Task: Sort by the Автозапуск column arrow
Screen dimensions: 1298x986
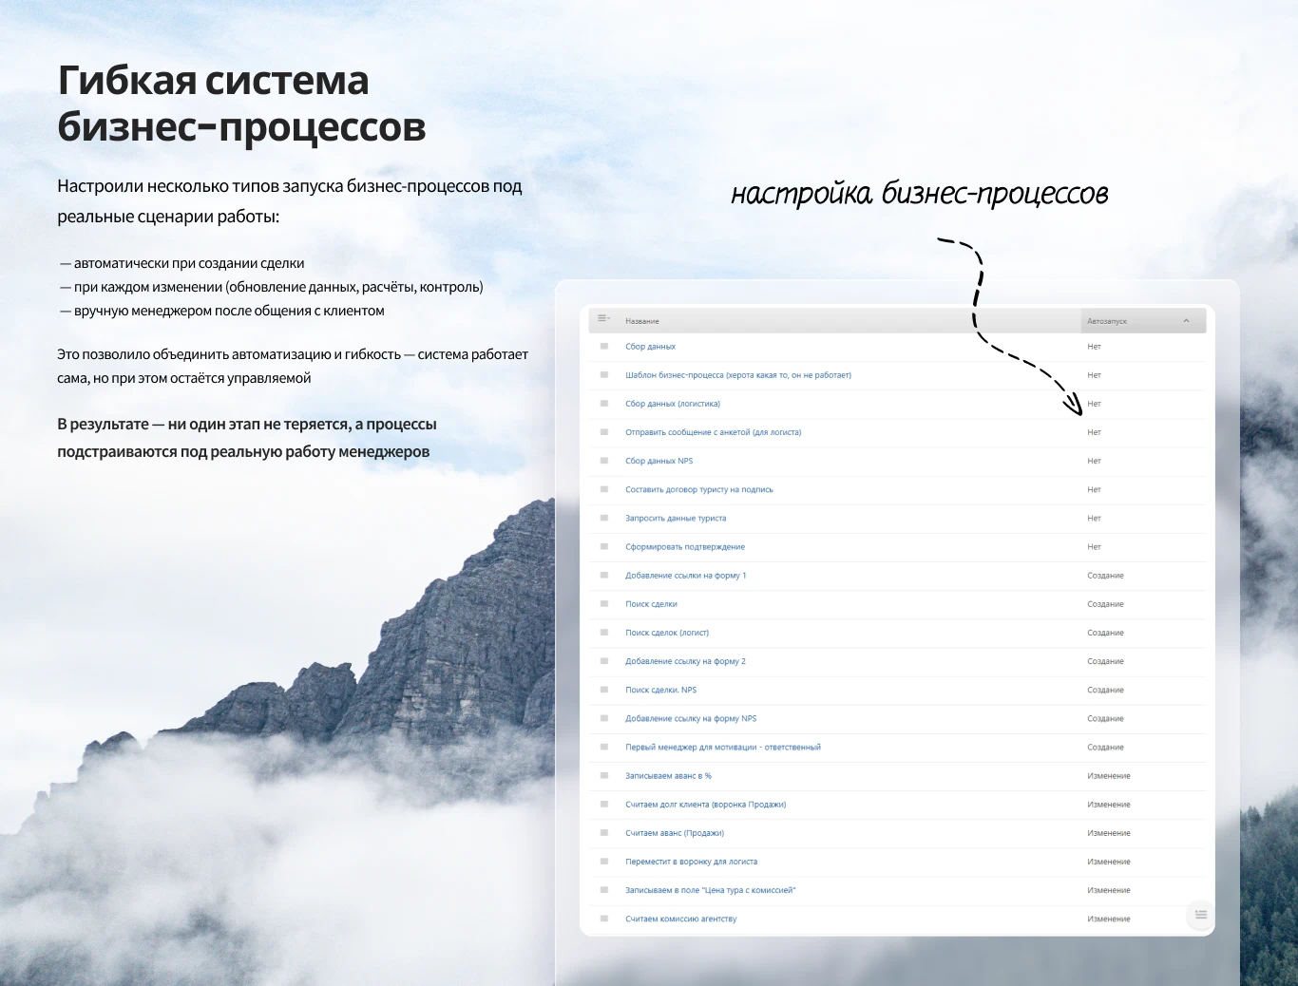Action: coord(1186,321)
